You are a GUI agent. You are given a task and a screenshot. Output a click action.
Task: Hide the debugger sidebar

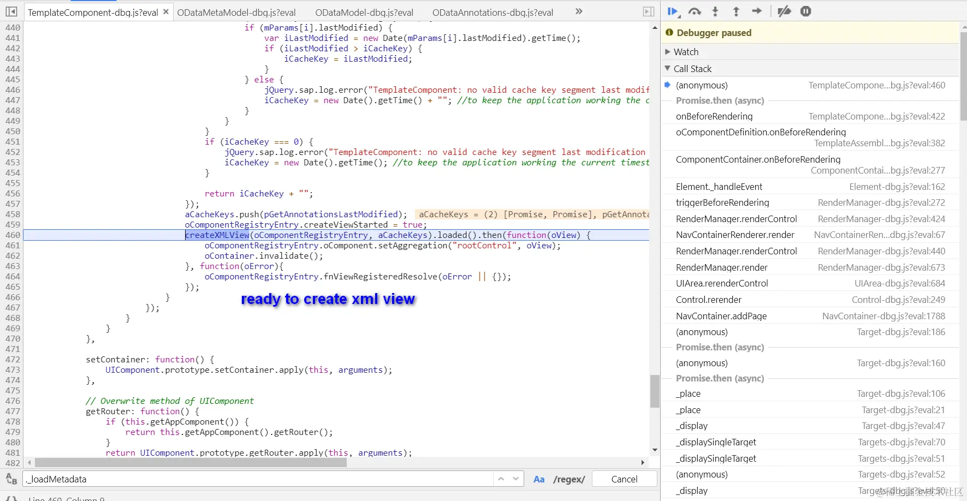coord(648,11)
